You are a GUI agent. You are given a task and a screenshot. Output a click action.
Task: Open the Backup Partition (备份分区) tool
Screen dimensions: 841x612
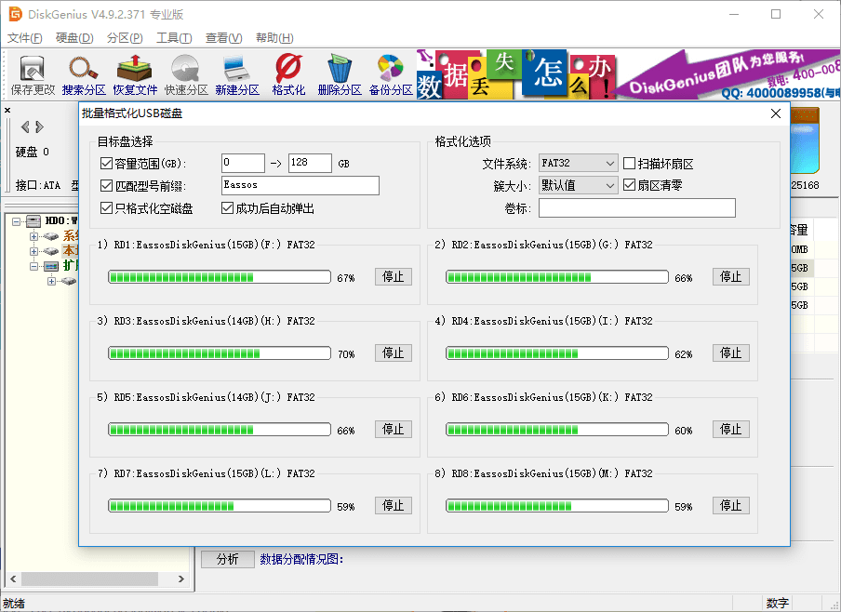391,74
